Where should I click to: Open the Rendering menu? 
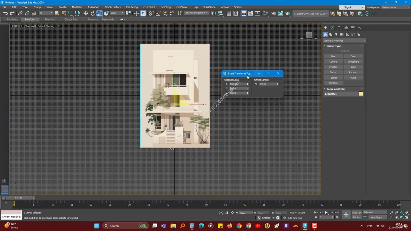click(x=132, y=7)
